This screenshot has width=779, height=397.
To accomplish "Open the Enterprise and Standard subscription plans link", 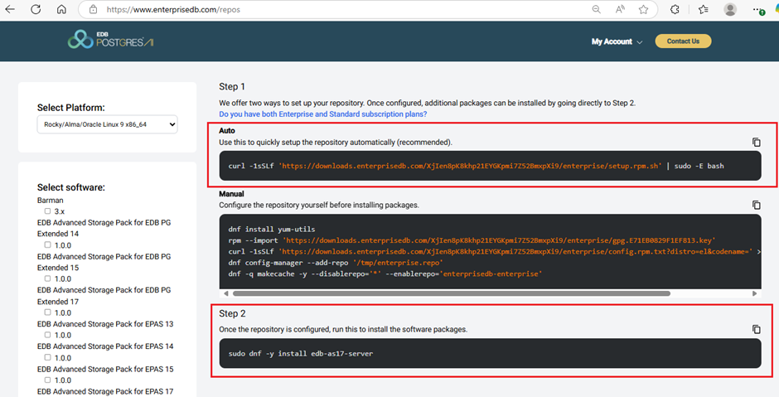I will [323, 114].
